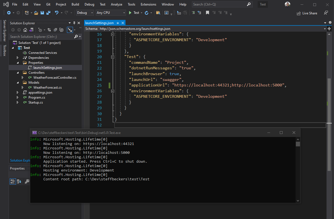The height and width of the screenshot is (219, 334).
Task: Start debugging with the green Test run button
Action: point(134,13)
